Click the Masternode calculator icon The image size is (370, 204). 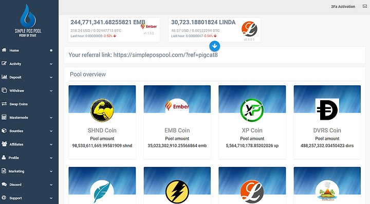click(4, 117)
